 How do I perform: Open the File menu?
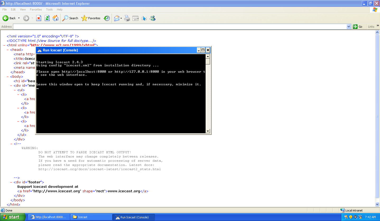coord(4,9)
